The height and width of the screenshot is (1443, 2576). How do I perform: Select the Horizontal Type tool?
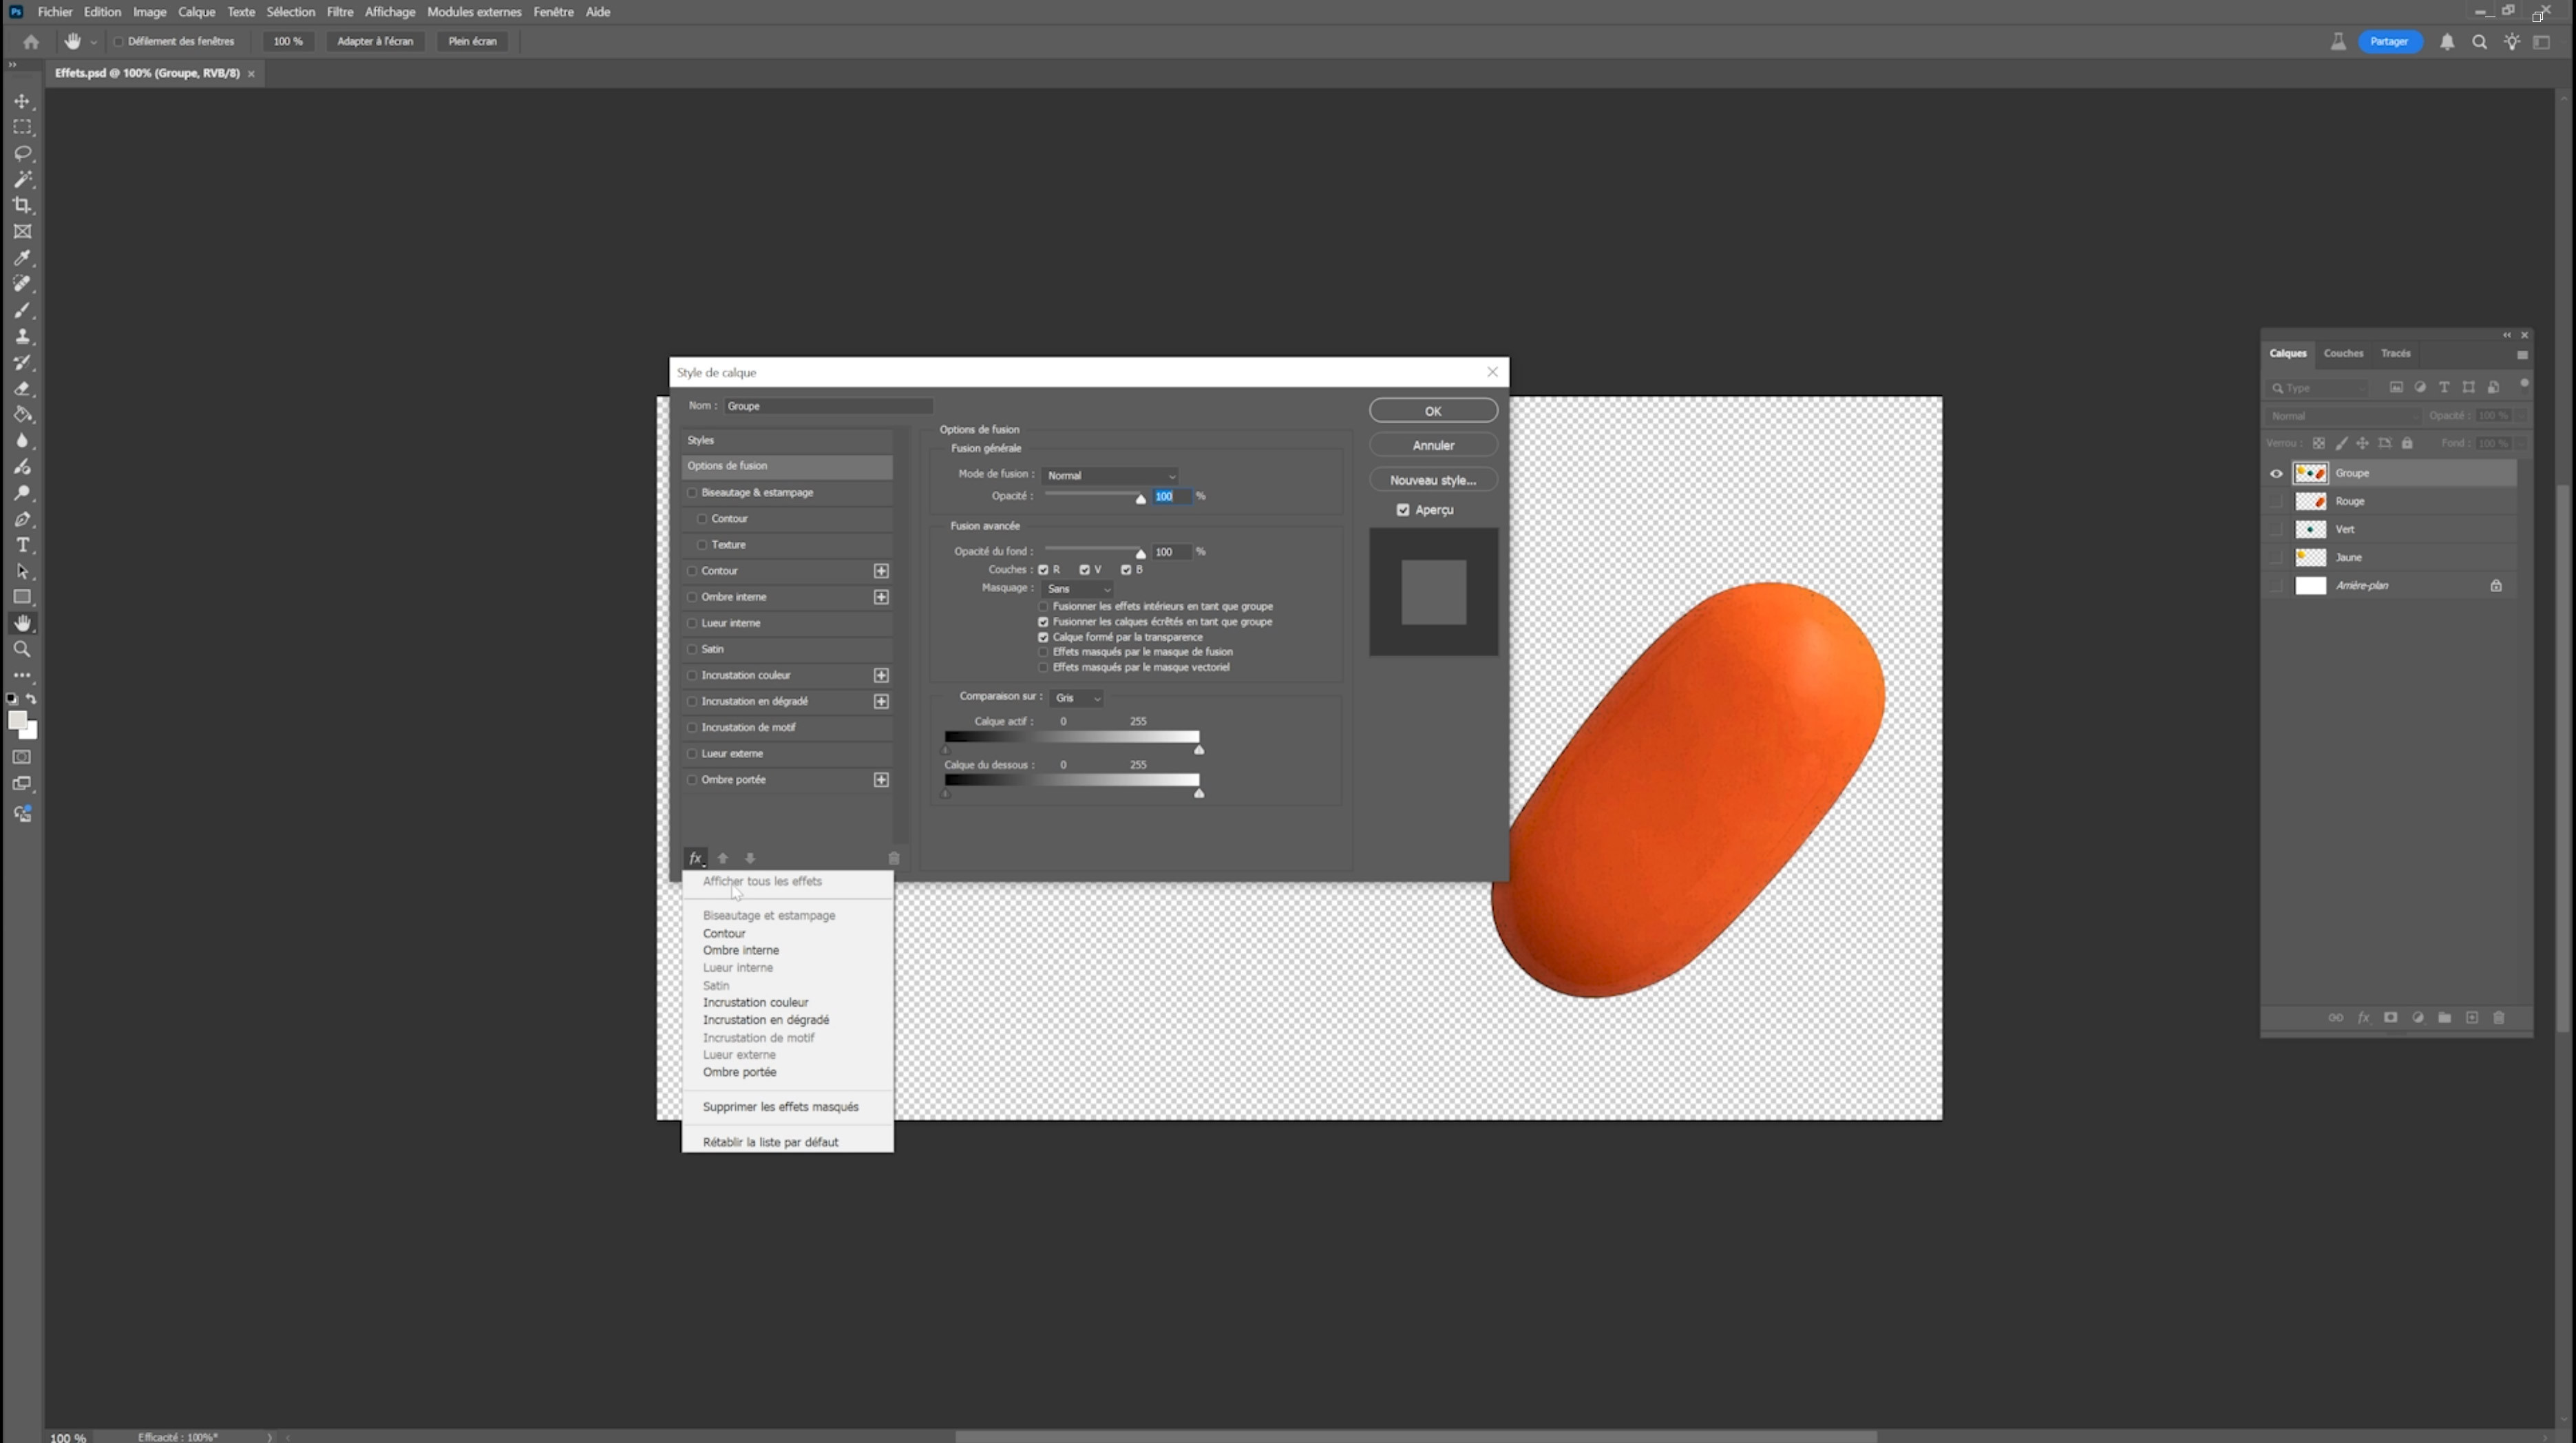(22, 545)
